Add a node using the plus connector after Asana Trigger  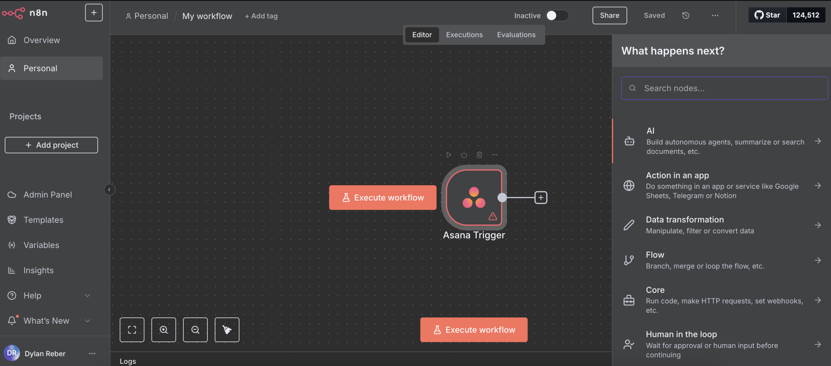click(541, 198)
